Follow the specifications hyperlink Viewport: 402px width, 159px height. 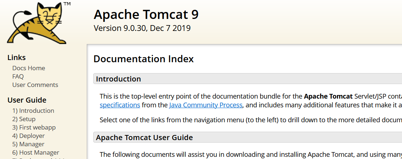(120, 105)
